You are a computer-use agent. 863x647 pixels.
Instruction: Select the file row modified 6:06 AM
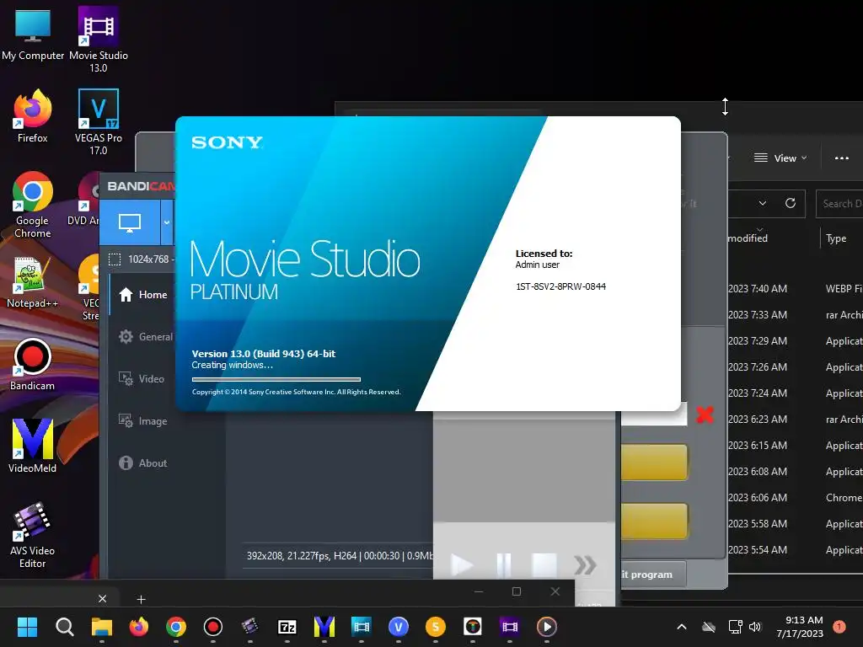pos(796,497)
